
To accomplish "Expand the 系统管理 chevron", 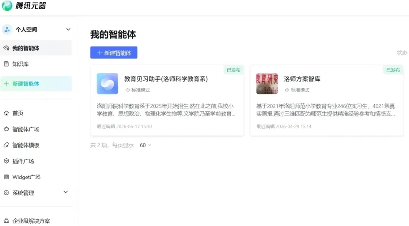I will point(66,192).
